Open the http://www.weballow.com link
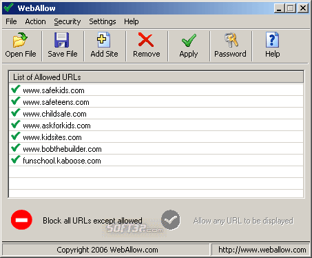 coord(262,250)
